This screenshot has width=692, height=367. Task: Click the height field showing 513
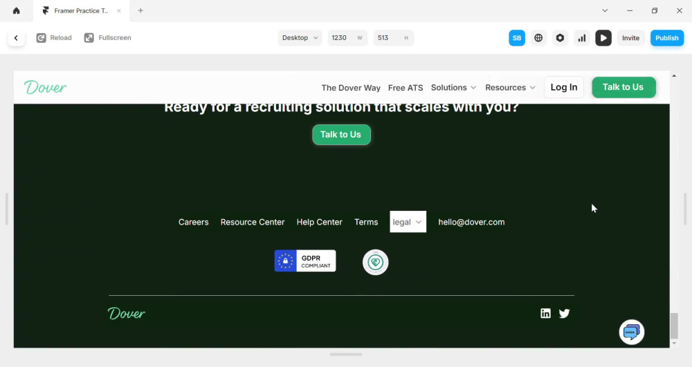(393, 38)
